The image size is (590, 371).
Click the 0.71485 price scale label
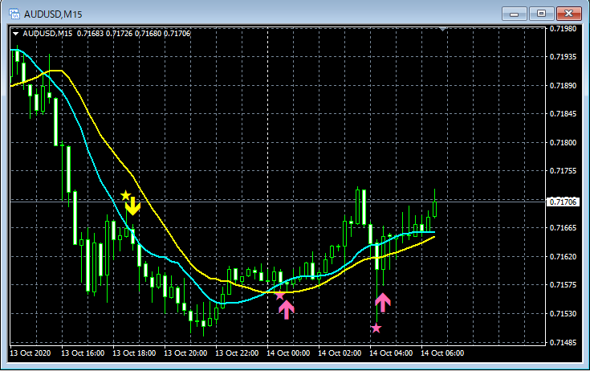563,342
